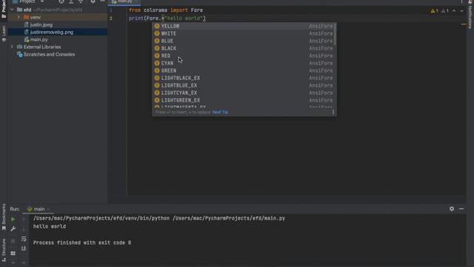Click the venv folder icon
The image size is (474, 267).
pos(27,17)
